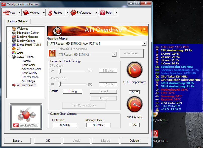
Task: Expand the 3D tree node
Action: pos(9,49)
